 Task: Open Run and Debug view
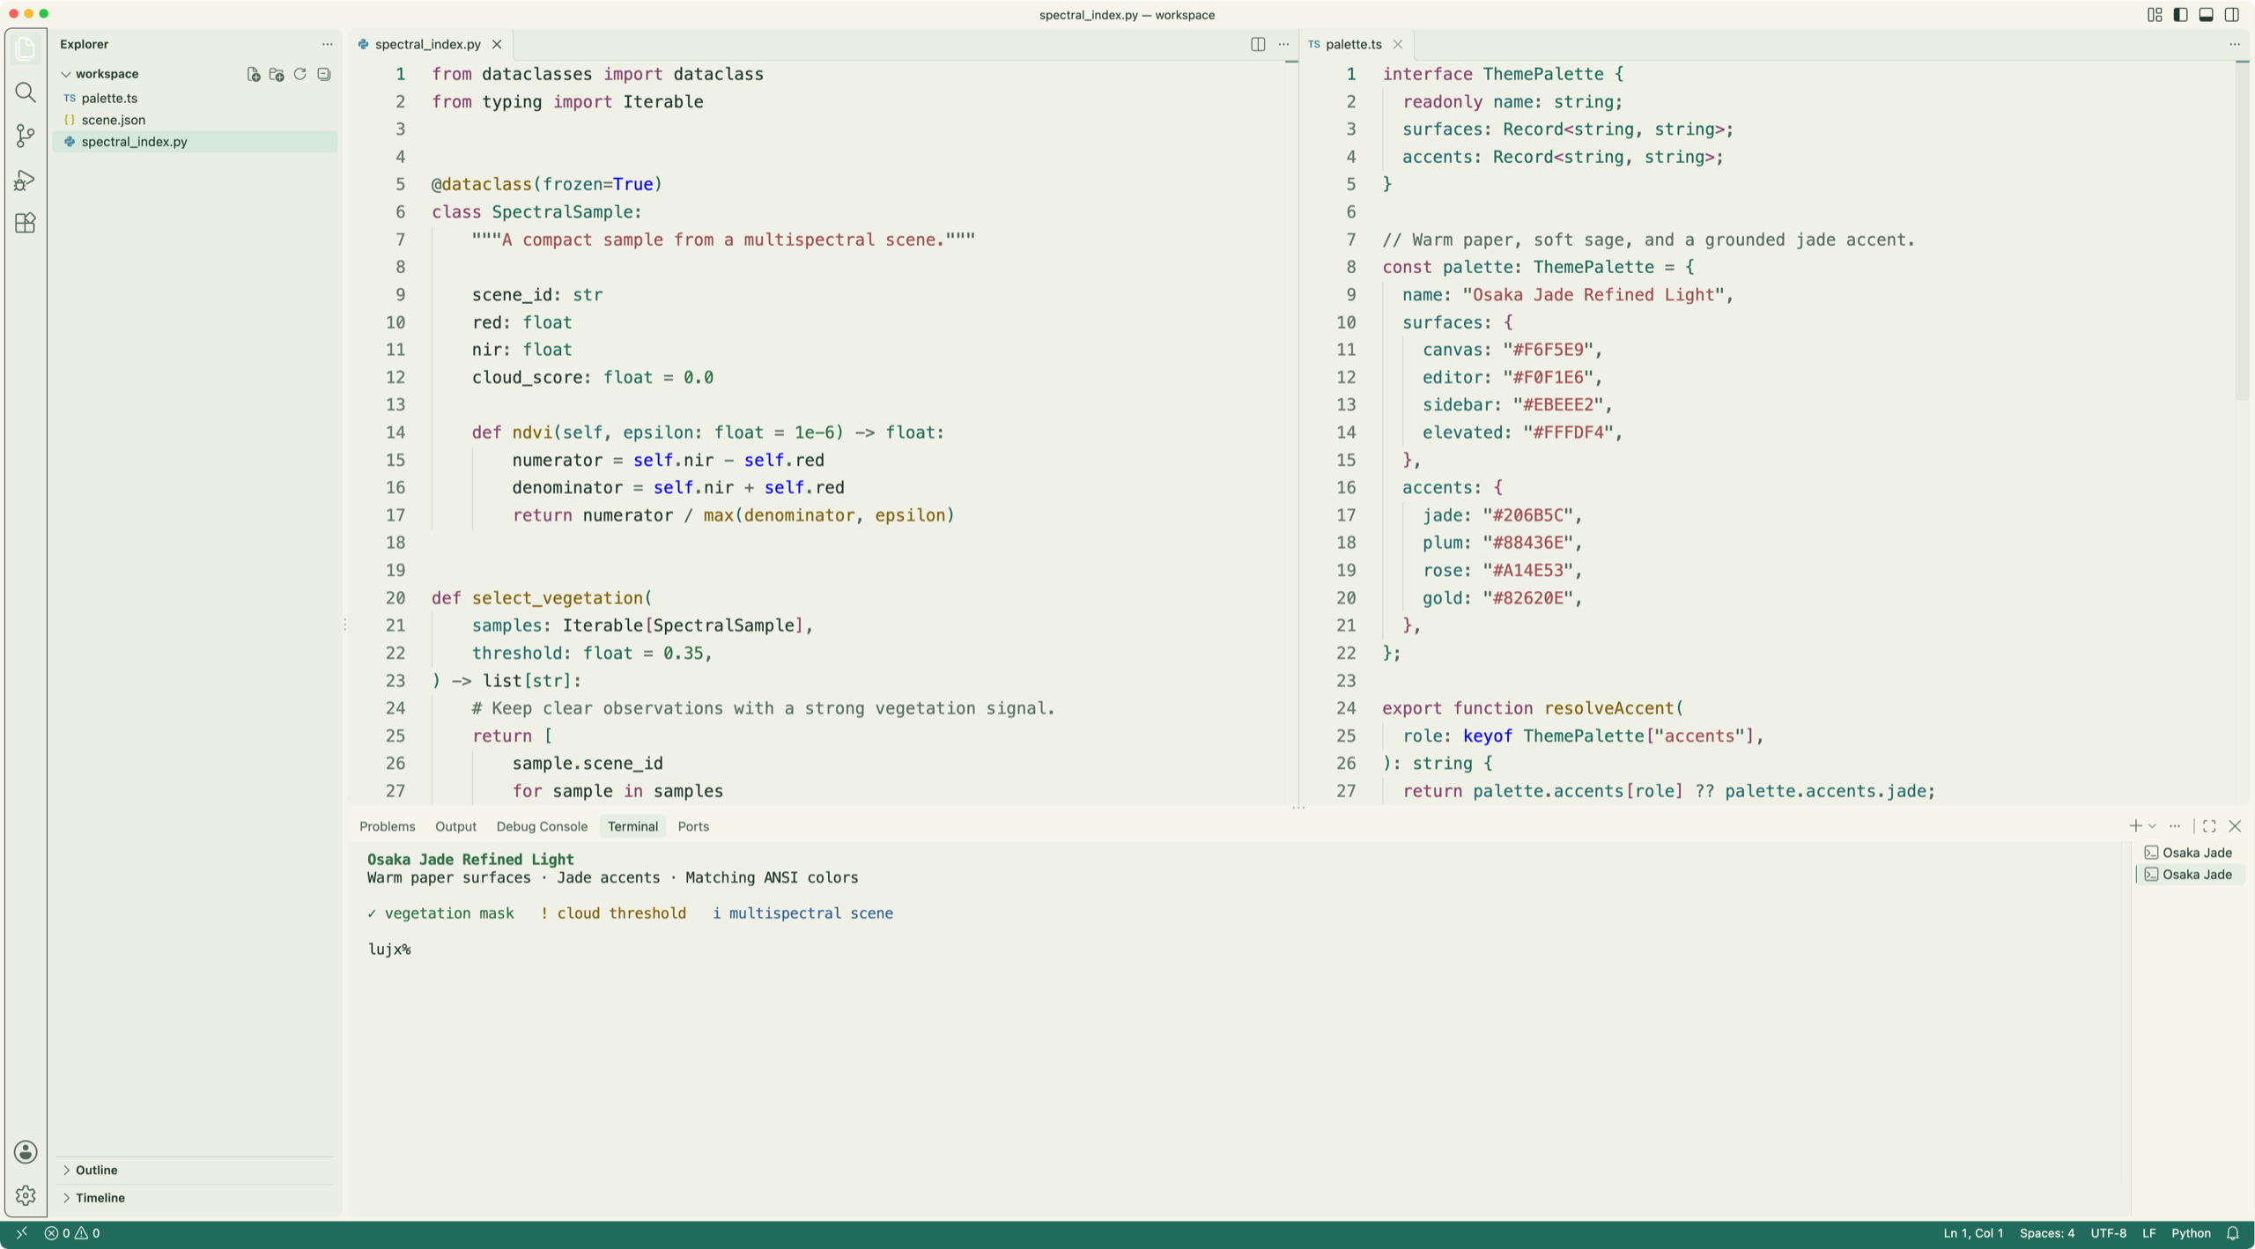[26, 180]
